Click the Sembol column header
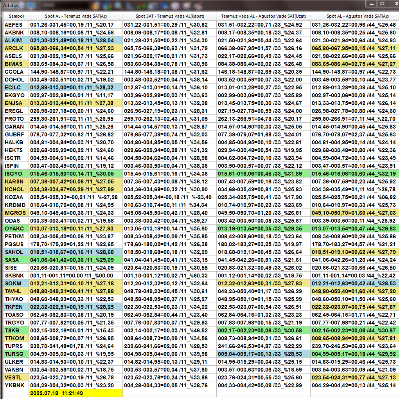This screenshot has width=399, height=399. (16, 16)
